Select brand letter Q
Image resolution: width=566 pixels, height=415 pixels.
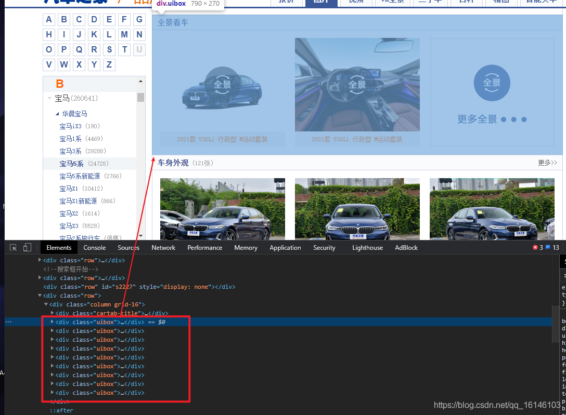[x=79, y=49]
